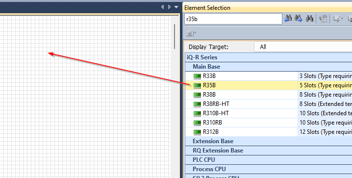
Task: Open the favorites folder dropdown under search
Action: (191, 33)
